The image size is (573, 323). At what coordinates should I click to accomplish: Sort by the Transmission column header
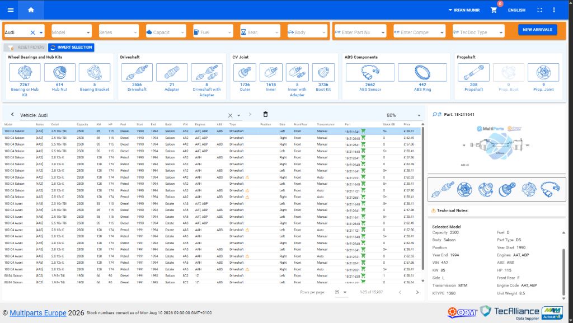(326, 124)
